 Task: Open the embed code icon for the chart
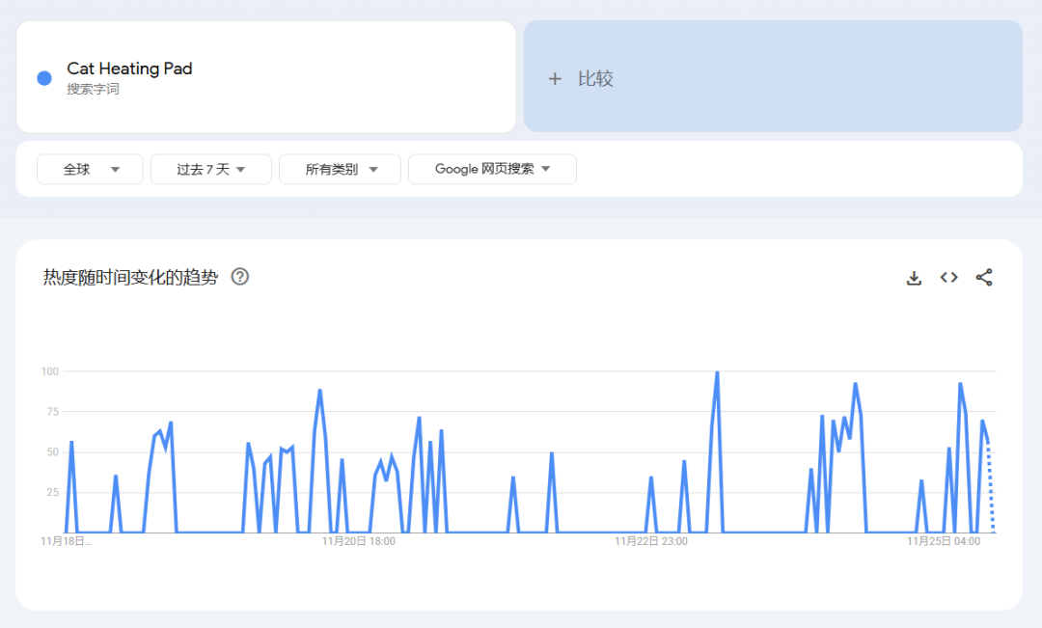click(948, 277)
